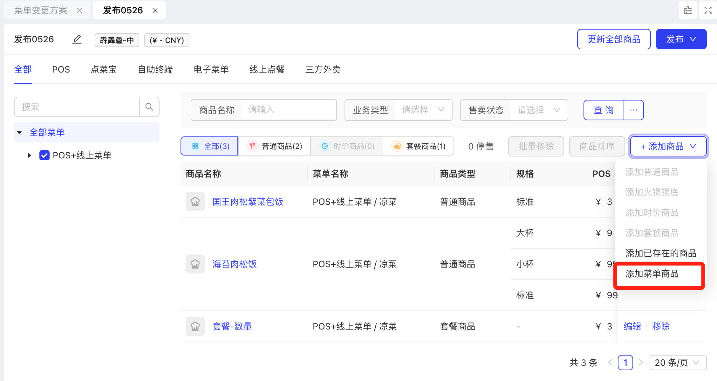Viewport: 717px width, 381px height.
Task: Click the store icon at top right
Action: 687,10
